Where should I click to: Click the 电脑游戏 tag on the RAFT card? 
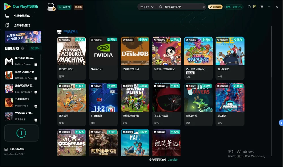pos(128,132)
